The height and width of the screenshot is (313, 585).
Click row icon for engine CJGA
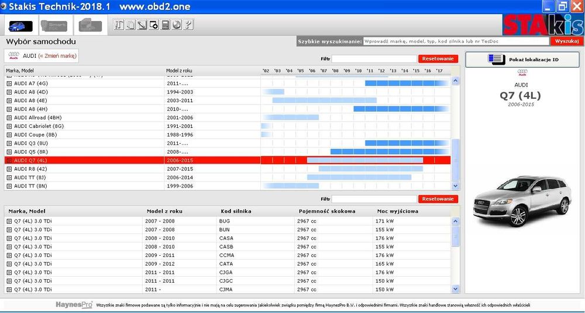click(x=9, y=272)
